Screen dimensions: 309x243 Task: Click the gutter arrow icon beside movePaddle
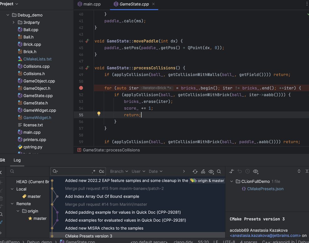(x=87, y=41)
